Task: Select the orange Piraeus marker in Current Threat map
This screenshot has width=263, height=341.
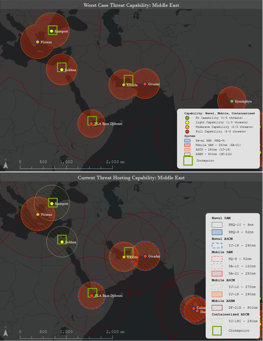Action: 38,215
